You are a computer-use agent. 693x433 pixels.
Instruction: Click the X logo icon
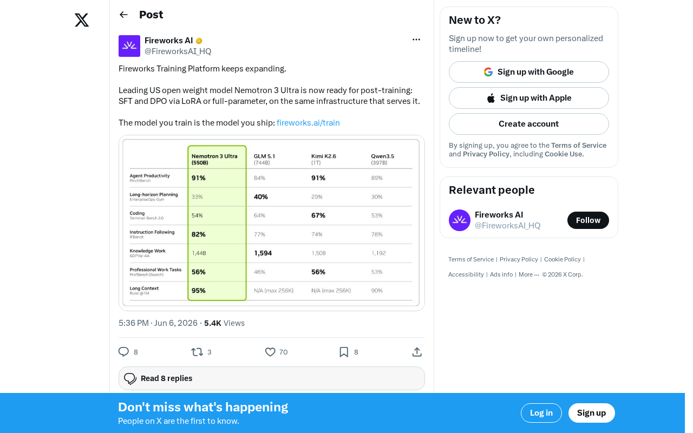pyautogui.click(x=82, y=20)
